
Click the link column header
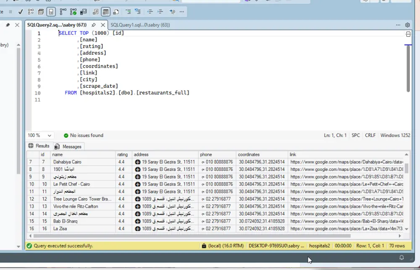345,155
